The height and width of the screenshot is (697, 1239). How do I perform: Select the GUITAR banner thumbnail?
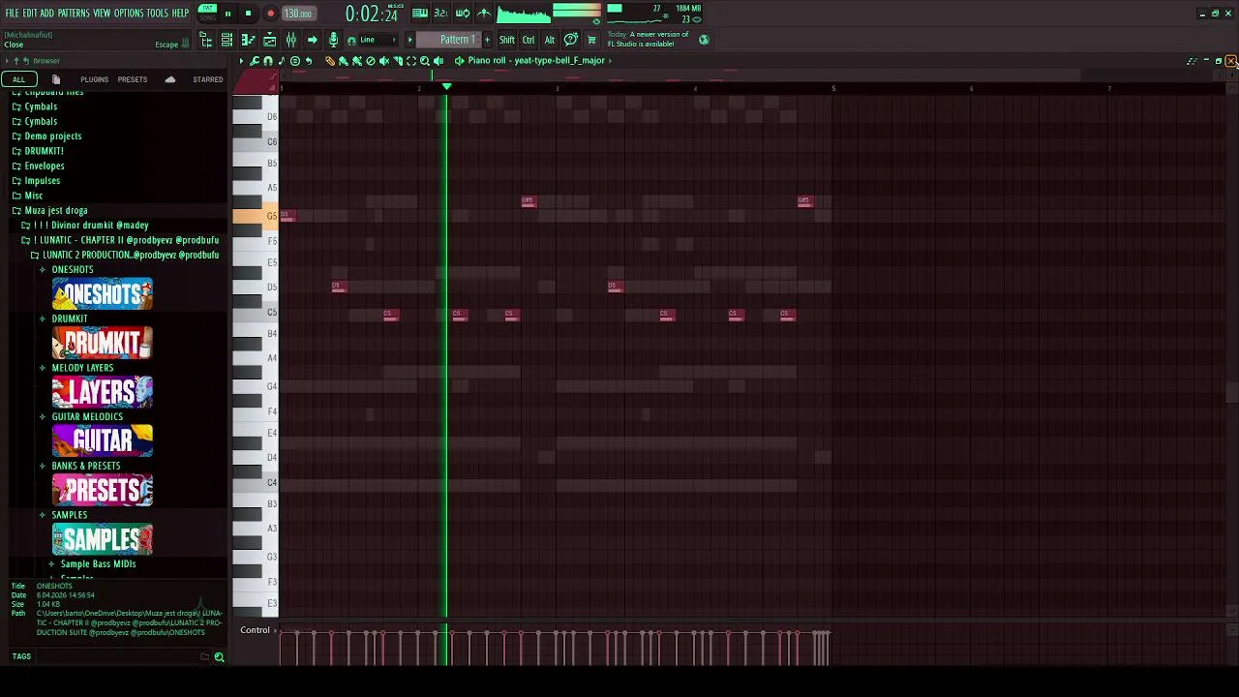click(x=103, y=440)
